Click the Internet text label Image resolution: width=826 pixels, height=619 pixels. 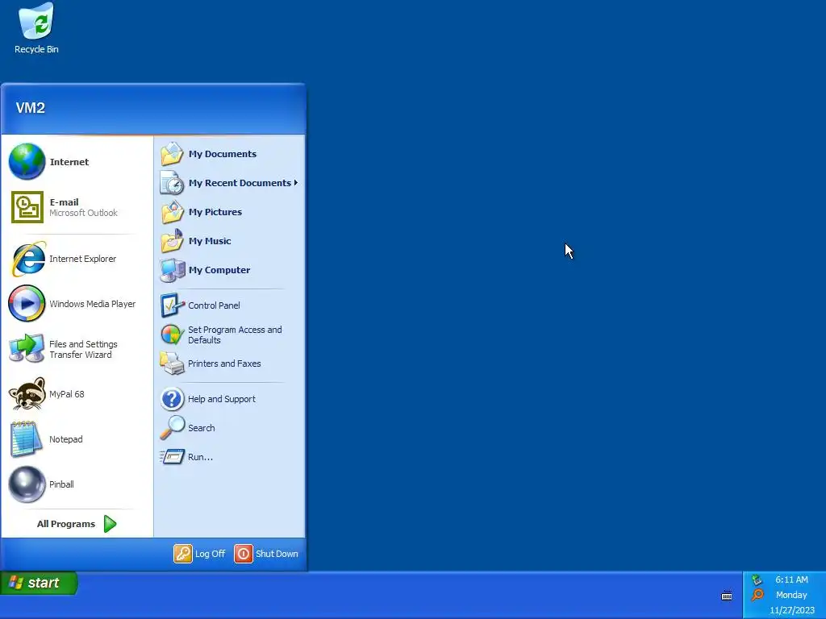[x=69, y=161]
